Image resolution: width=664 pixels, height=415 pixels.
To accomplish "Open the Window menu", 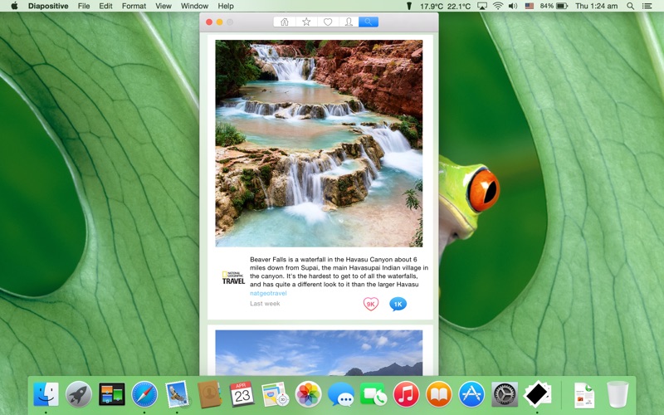I will pos(194,6).
